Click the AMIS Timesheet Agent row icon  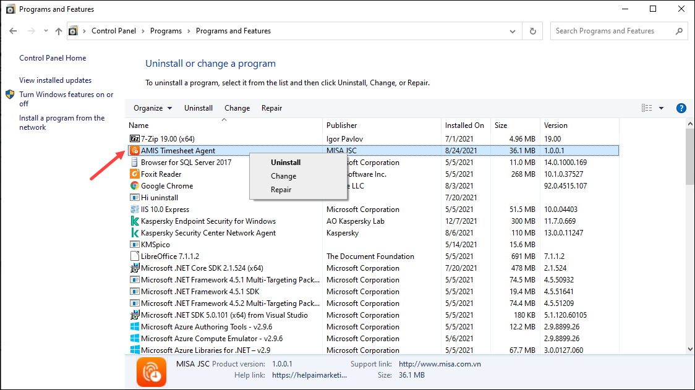[135, 151]
